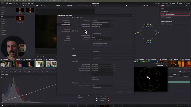Open the File menu
The height and width of the screenshot is (107, 191).
click(14, 1)
